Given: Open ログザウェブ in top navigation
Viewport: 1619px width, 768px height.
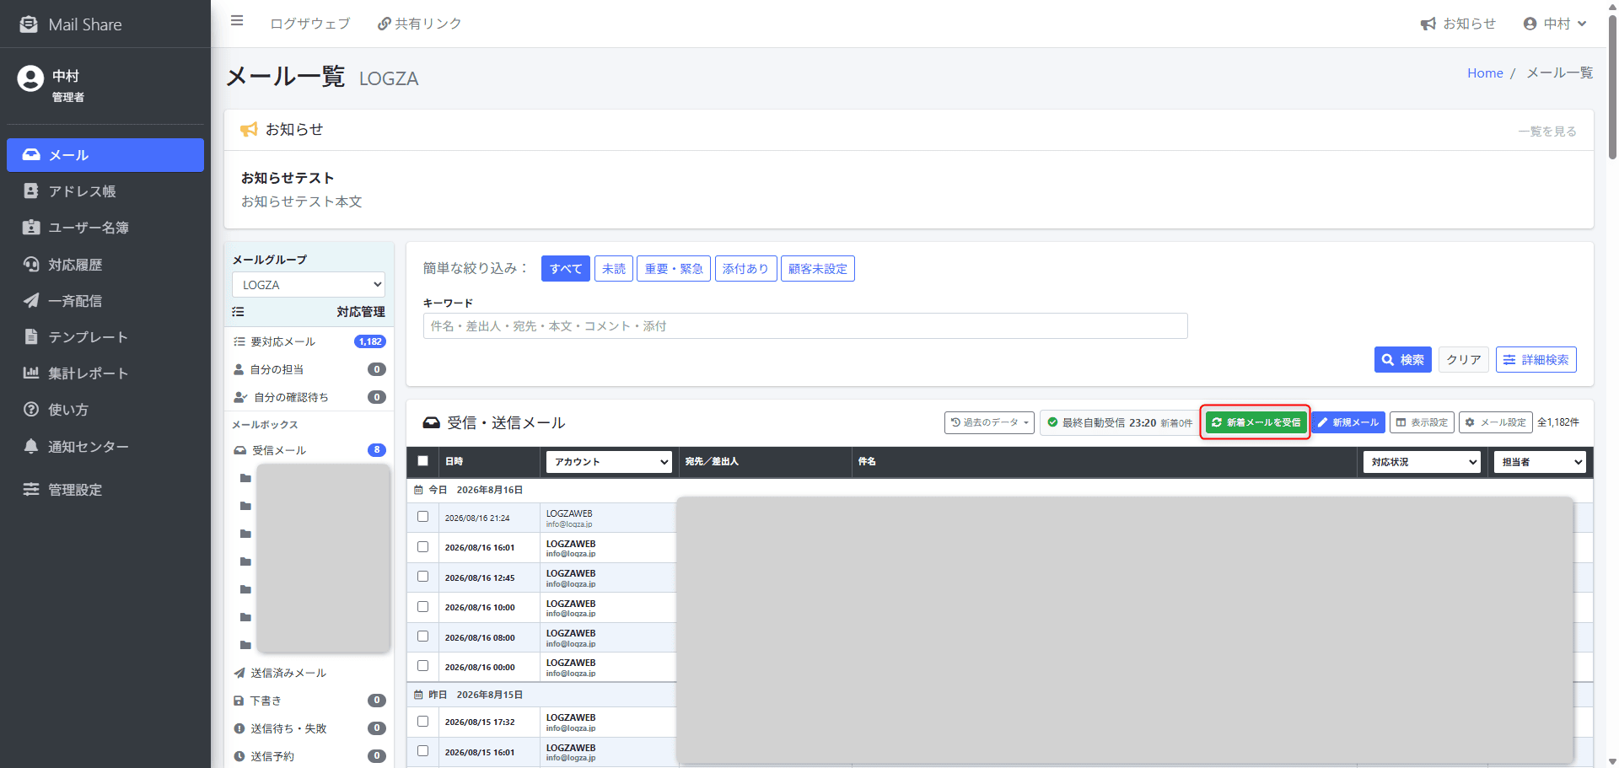Looking at the screenshot, I should click(x=309, y=24).
